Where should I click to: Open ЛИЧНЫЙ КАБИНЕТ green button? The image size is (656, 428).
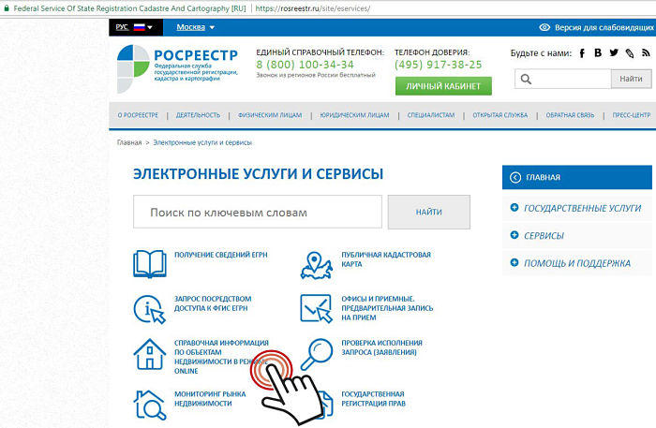coord(443,86)
